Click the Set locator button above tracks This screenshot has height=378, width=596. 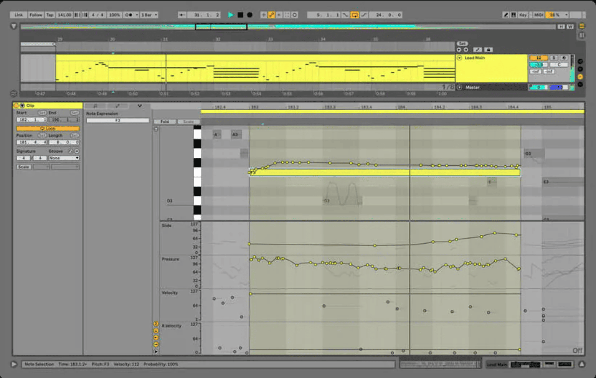tap(462, 44)
